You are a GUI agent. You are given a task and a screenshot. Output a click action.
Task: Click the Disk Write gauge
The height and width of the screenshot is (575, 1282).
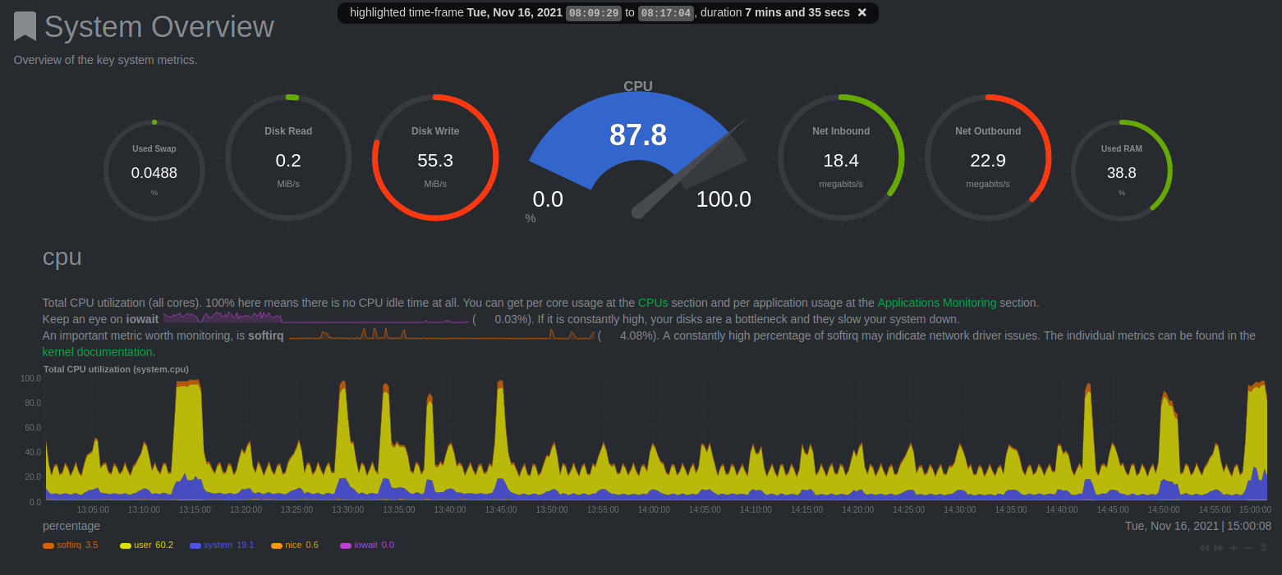click(435, 157)
